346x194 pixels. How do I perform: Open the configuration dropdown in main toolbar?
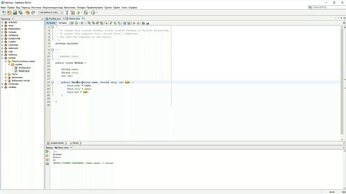click(x=51, y=13)
